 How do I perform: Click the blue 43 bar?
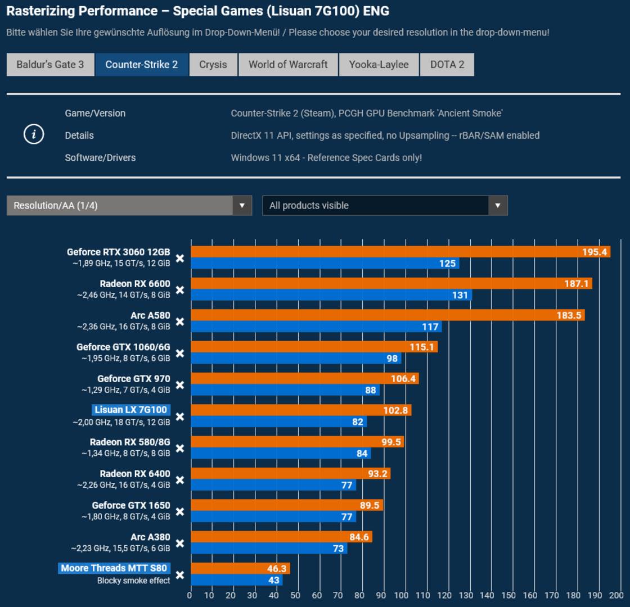[237, 580]
